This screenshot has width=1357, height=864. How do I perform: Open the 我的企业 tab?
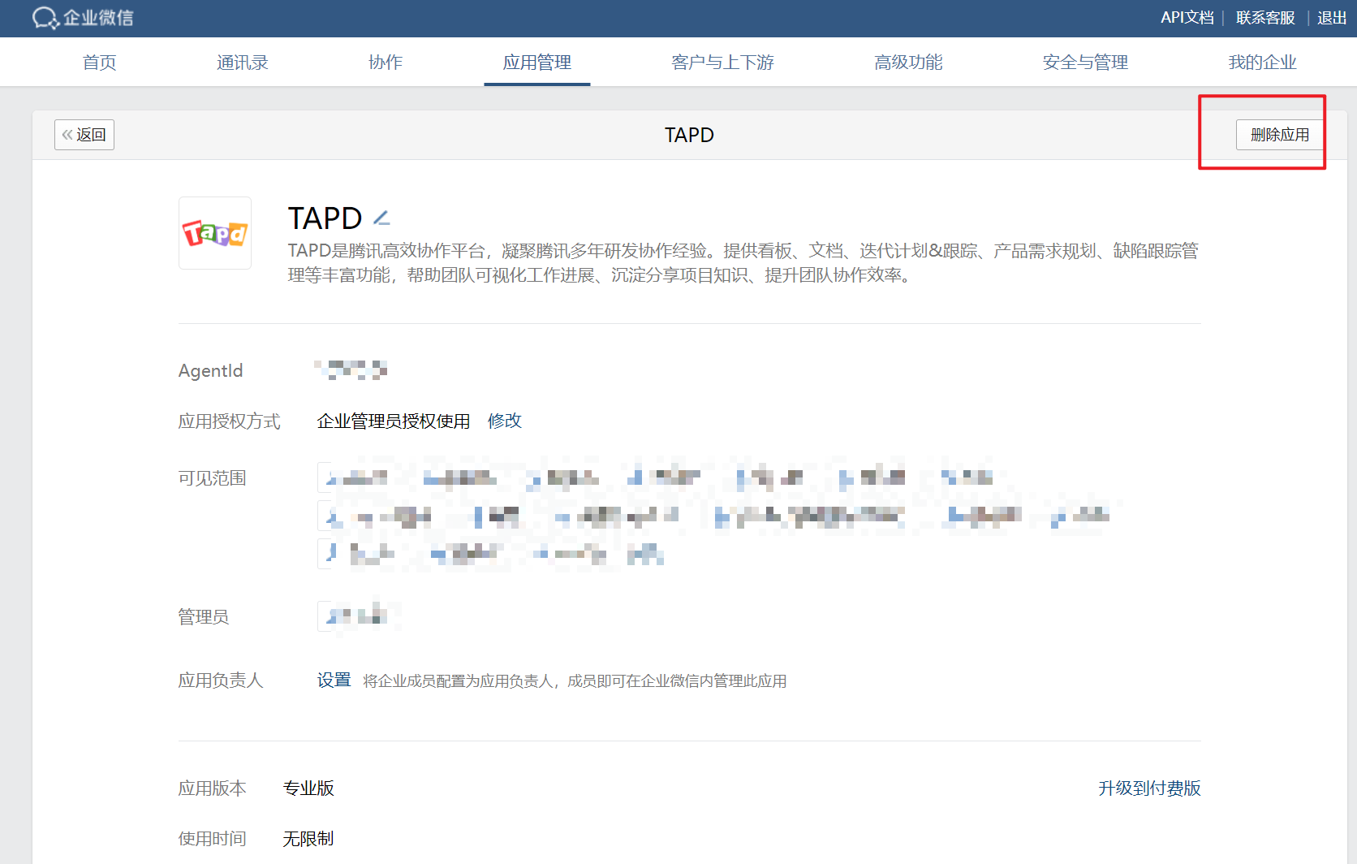point(1263,63)
